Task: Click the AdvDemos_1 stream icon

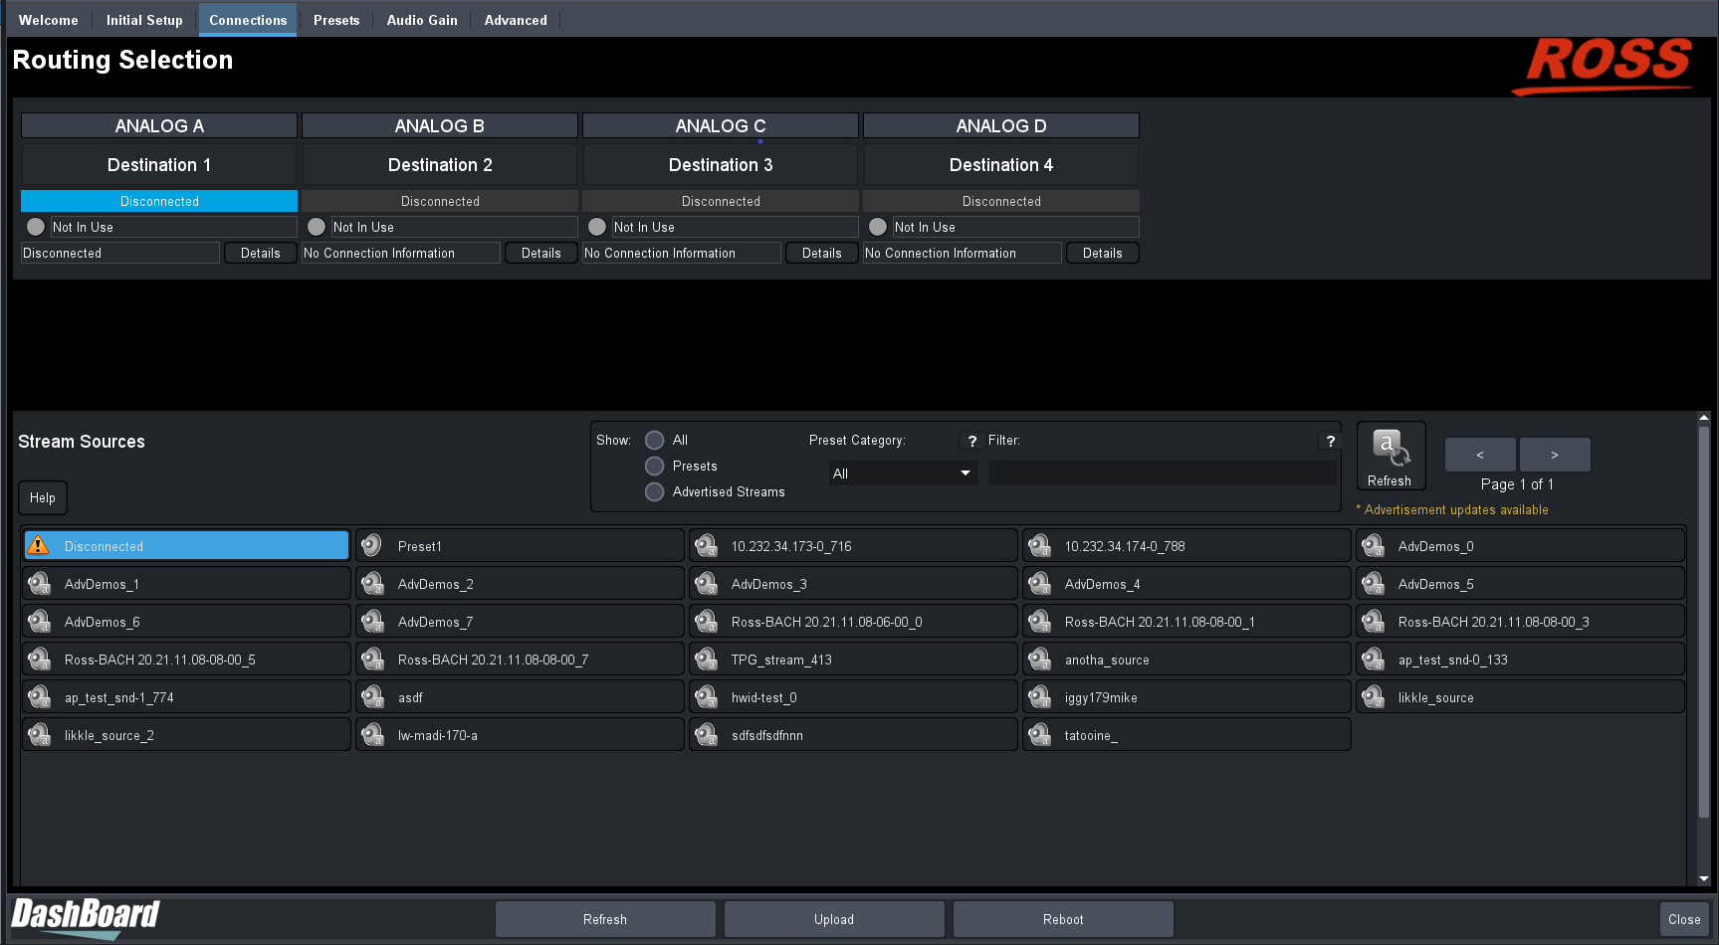Action: tap(39, 583)
